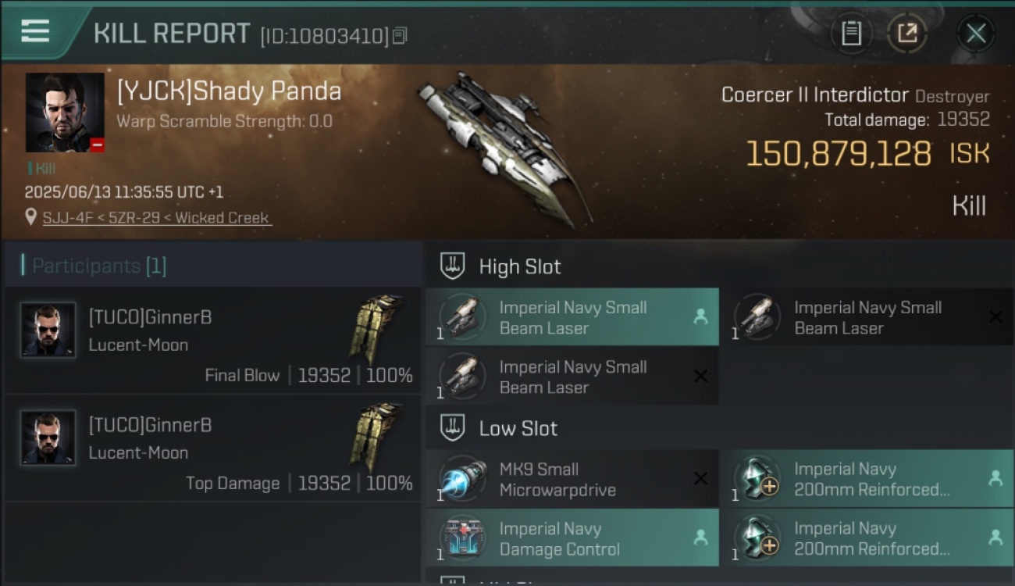Click [YJCK]Shady Panda pilot name
This screenshot has height=586, width=1015.
pos(229,91)
